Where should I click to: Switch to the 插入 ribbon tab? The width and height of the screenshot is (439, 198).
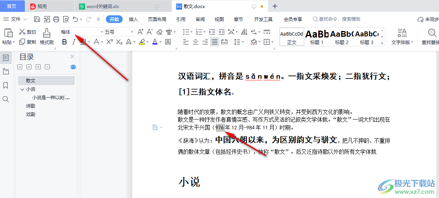click(133, 19)
